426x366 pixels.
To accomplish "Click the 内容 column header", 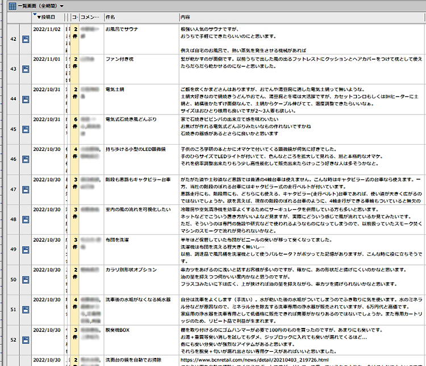I will click(302, 18).
